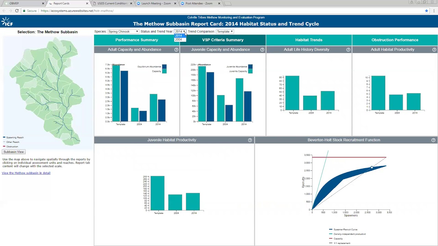The width and height of the screenshot is (438, 246).
Task: Close the Post Attendee - Zoom tab
Action: 219,3
